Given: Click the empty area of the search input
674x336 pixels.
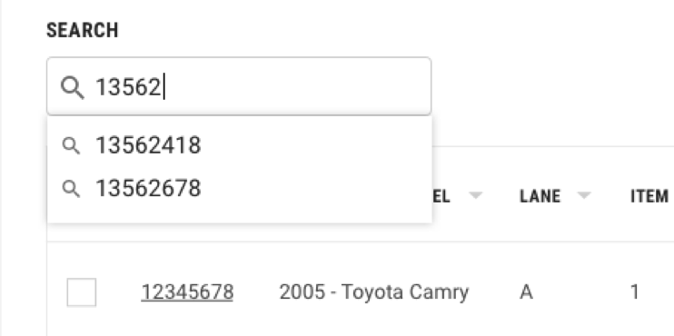Looking at the screenshot, I should (297, 86).
